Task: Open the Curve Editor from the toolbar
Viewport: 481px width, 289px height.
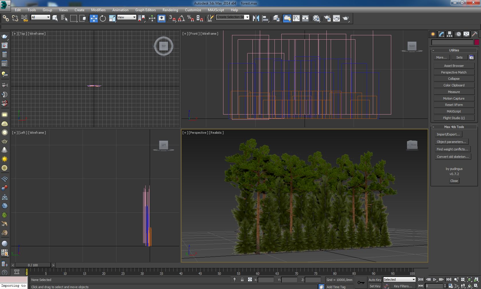Action: coord(296,19)
